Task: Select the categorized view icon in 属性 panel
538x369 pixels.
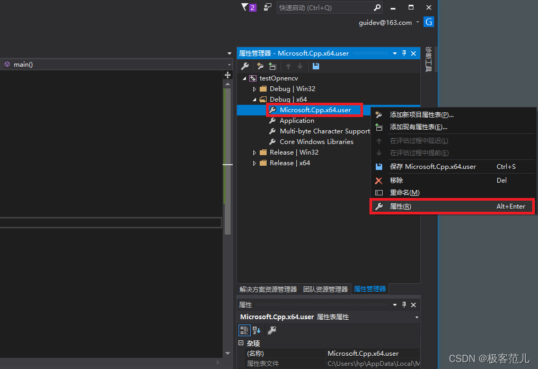Action: (x=244, y=330)
